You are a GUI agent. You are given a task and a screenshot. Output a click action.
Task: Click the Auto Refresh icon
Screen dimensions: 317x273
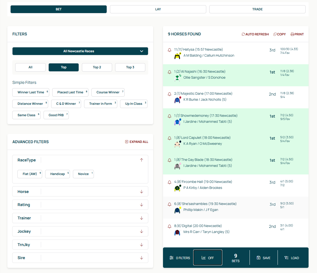point(243,34)
